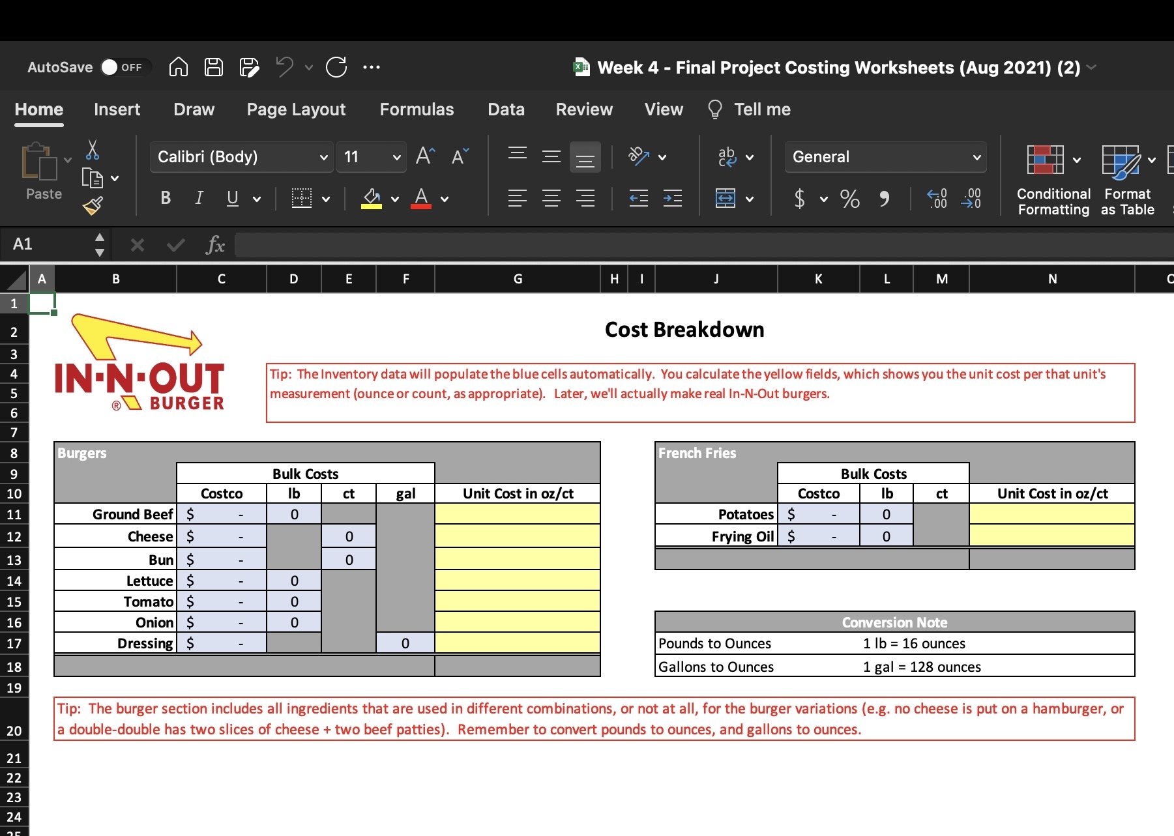Screen dimensions: 1174x836
Task: Click the Orientation text angle icon
Action: click(639, 156)
